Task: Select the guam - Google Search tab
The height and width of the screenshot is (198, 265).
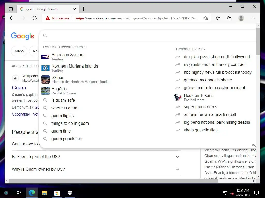Action: point(48,9)
